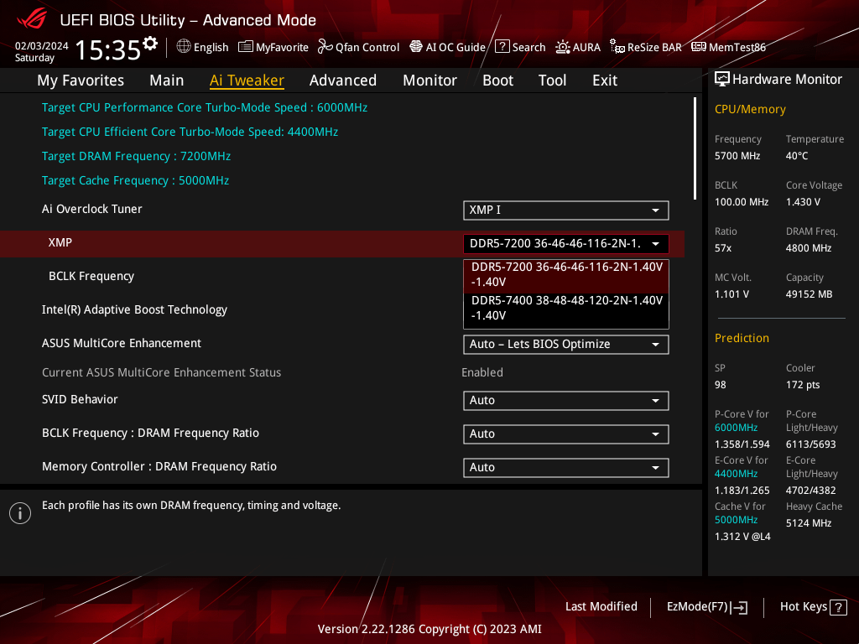Collapse the XMP profile dropdown
Screen dimensions: 859x644
pyautogui.click(x=566, y=244)
